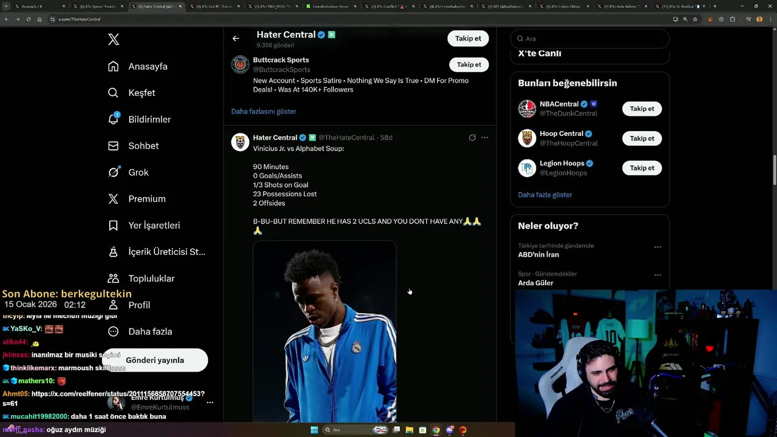Open the NBACentral profile avatar

pos(527,109)
